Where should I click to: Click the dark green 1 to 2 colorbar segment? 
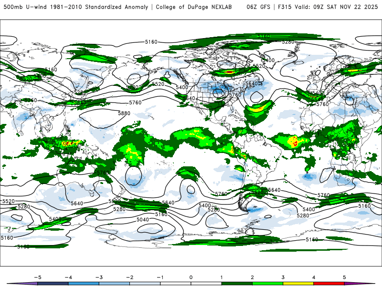click(237, 284)
